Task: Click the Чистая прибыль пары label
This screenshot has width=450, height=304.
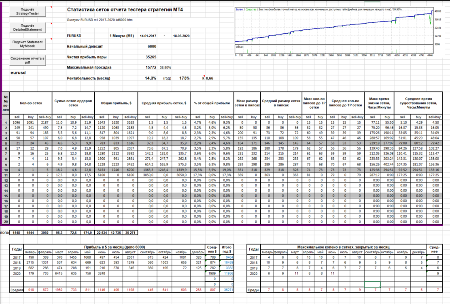Action: pos(87,57)
